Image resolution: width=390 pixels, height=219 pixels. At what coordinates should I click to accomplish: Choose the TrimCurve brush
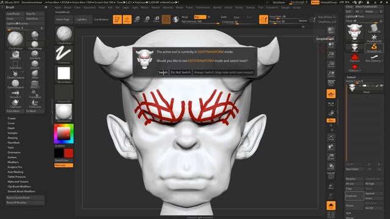click(35, 103)
